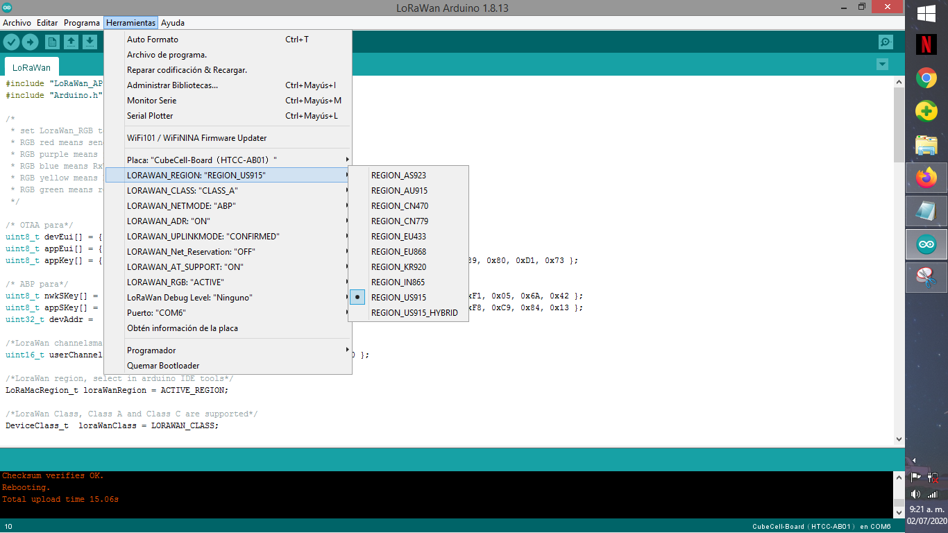Choose Obtén información de la placa

pos(228,328)
